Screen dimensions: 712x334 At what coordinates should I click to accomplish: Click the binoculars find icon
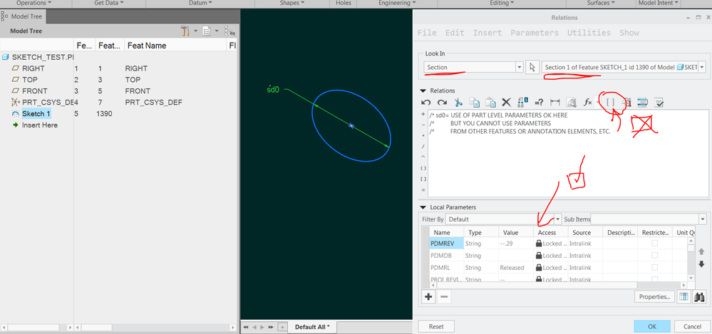[x=699, y=297]
